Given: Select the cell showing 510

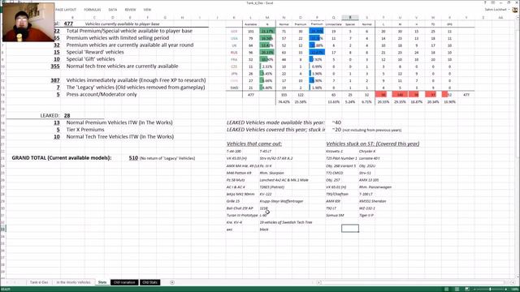Looking at the screenshot, I should pos(133,158).
